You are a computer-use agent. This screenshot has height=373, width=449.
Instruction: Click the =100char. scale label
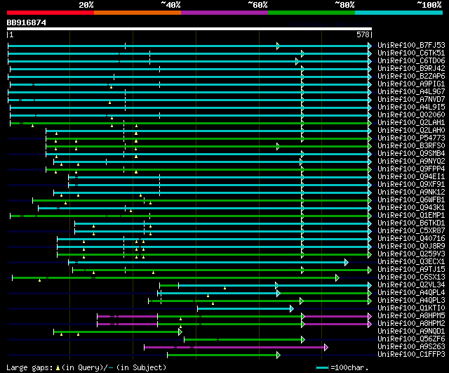point(349,367)
